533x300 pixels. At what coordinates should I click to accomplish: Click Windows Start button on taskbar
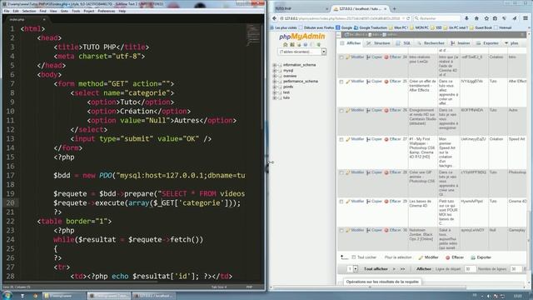coord(7,296)
